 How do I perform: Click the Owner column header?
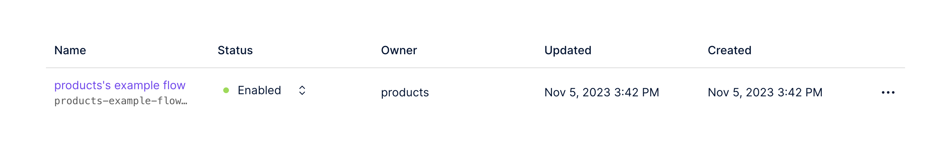(399, 50)
